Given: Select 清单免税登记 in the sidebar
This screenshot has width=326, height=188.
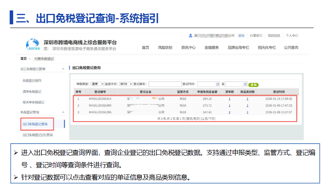Looking at the screenshot, I should point(32,91).
